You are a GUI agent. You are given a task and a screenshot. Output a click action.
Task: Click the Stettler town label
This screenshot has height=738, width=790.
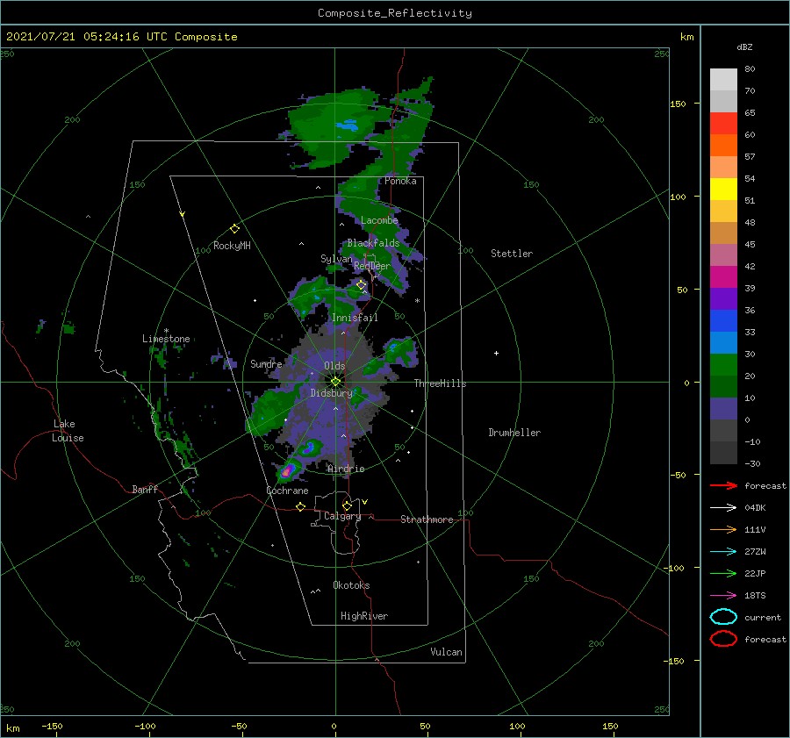tap(512, 254)
